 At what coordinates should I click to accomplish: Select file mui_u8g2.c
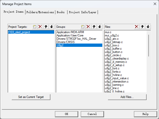click(126, 35)
